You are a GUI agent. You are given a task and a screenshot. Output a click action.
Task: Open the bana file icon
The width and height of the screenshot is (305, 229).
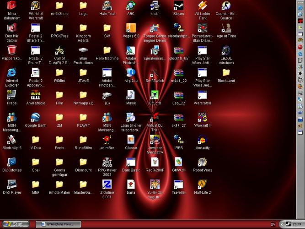pos(131,185)
